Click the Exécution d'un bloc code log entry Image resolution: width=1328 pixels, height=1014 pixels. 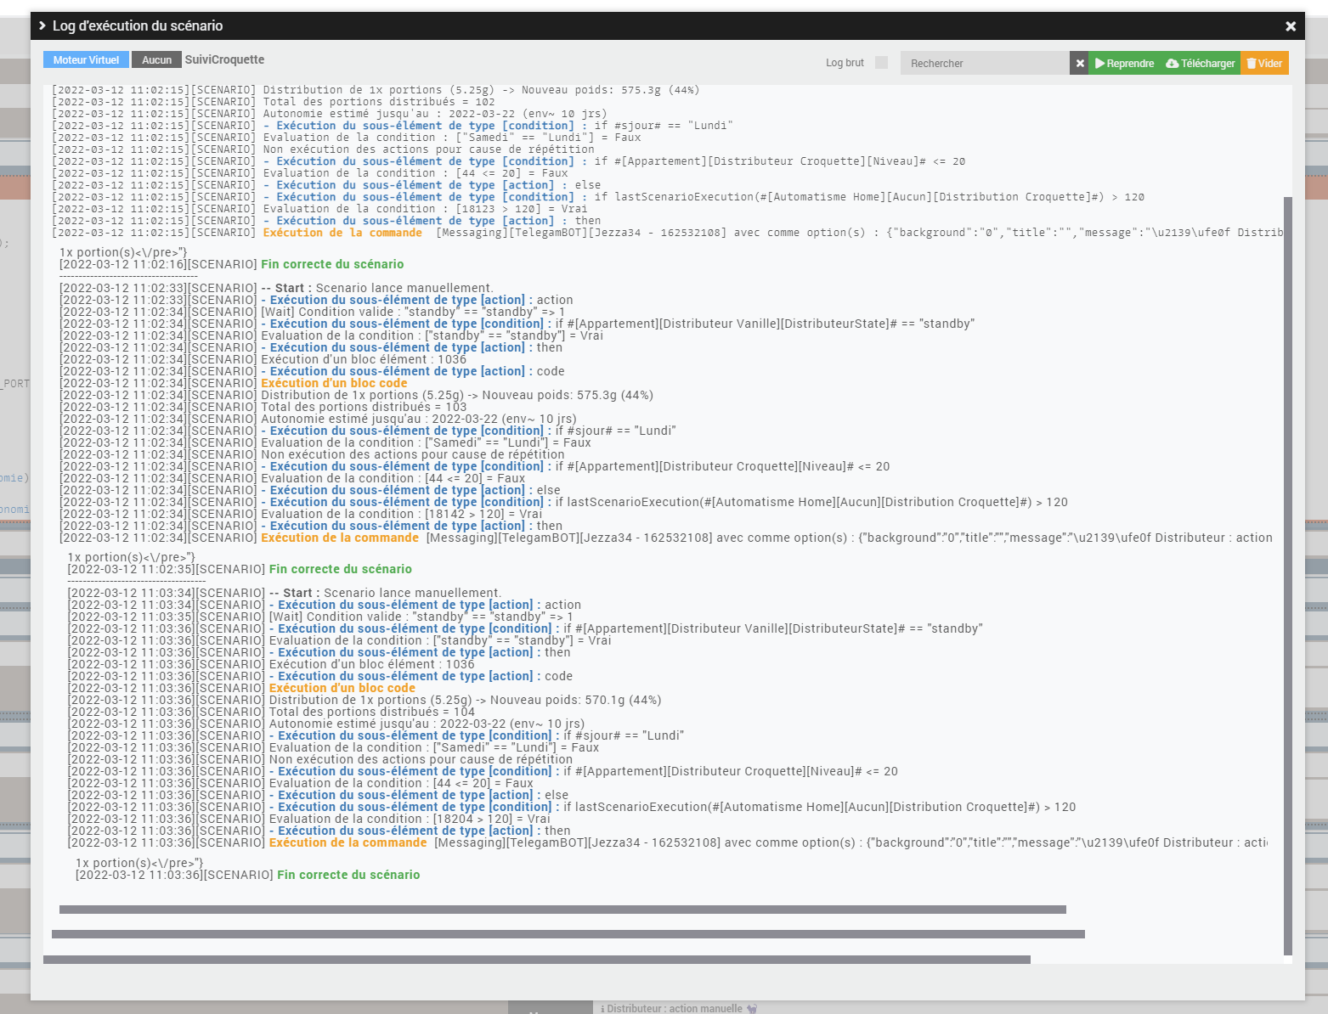pos(341,688)
